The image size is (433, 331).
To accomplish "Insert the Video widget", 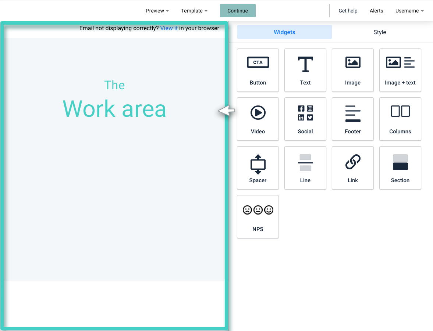I will coord(258,119).
